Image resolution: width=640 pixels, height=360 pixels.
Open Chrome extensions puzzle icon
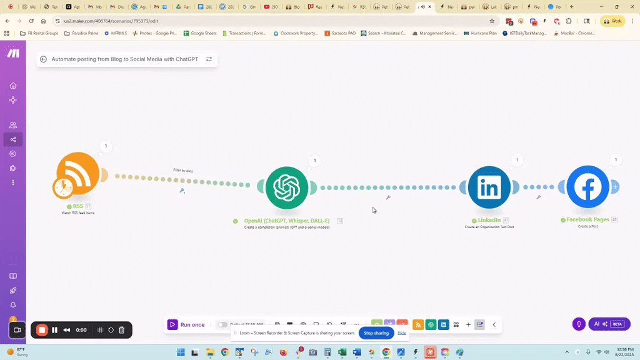coord(569,21)
